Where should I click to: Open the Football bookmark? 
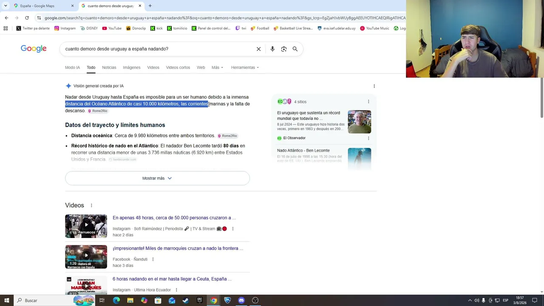tap(260, 28)
